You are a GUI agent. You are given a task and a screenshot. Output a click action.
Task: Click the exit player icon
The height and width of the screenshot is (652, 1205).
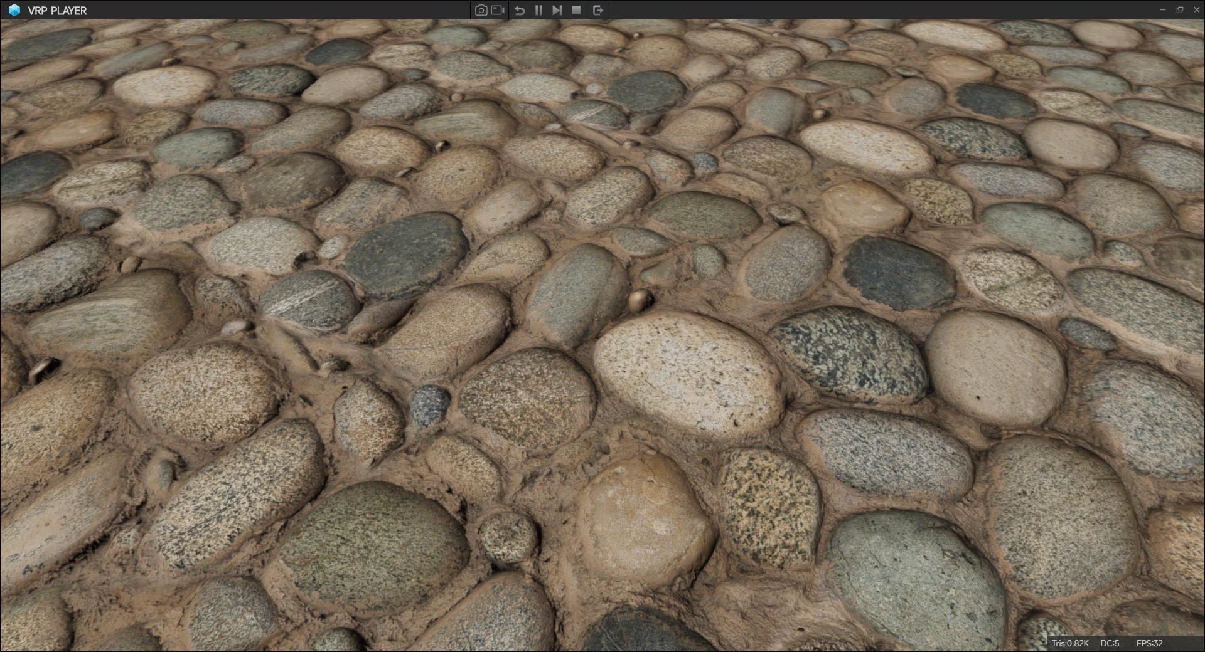(598, 10)
